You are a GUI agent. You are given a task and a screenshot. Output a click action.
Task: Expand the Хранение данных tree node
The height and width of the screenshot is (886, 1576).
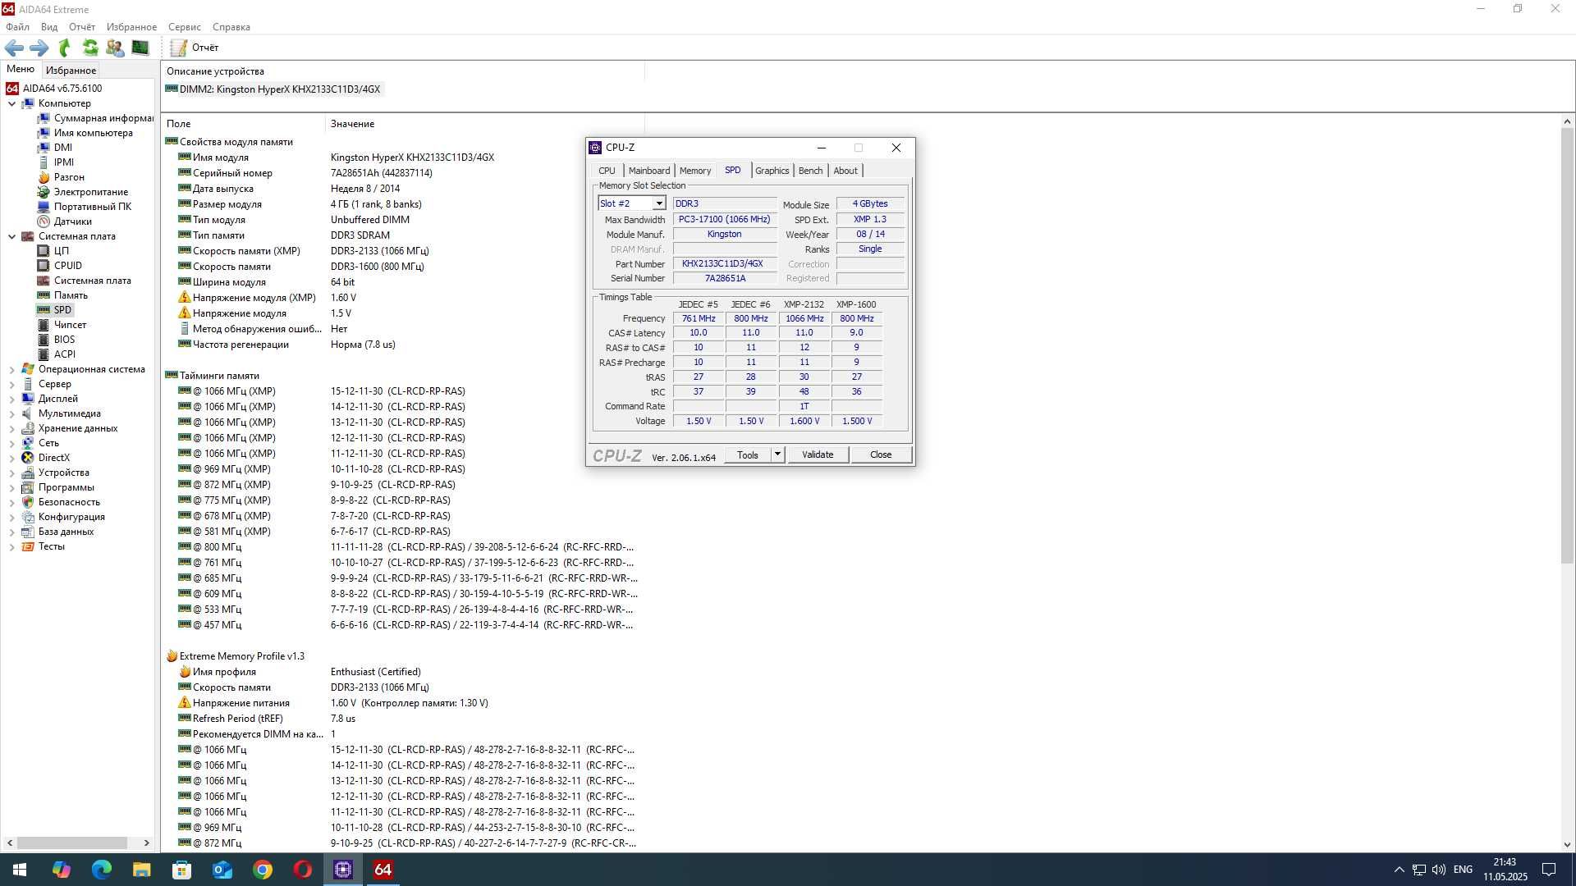(x=11, y=429)
